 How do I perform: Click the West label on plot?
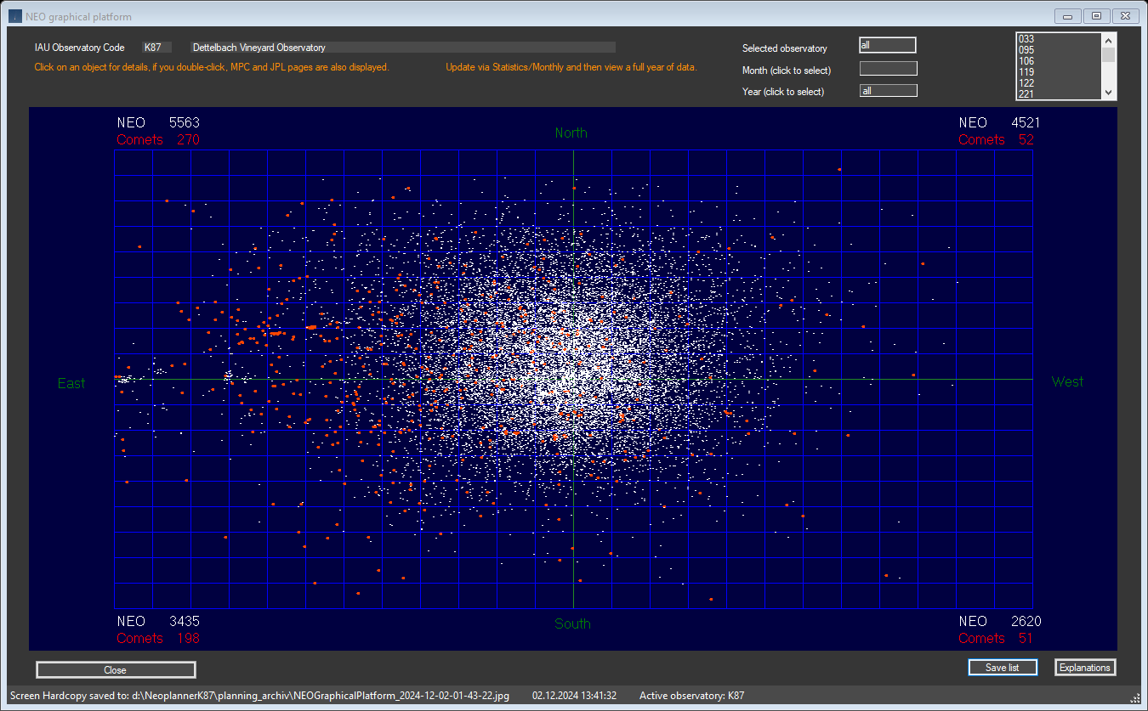click(x=1067, y=381)
